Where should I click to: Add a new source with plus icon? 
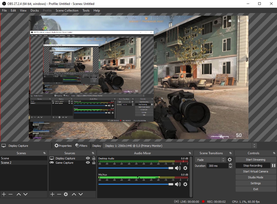coord(52,194)
